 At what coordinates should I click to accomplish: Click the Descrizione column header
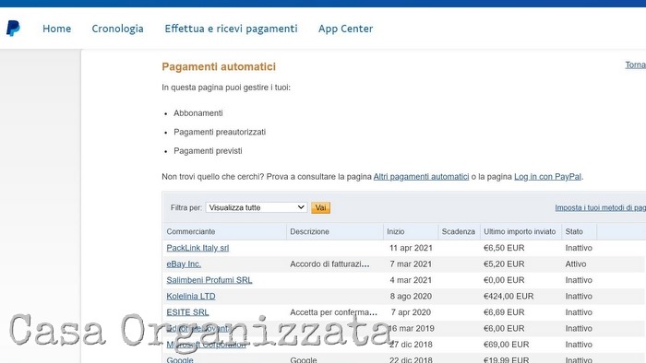[309, 231]
